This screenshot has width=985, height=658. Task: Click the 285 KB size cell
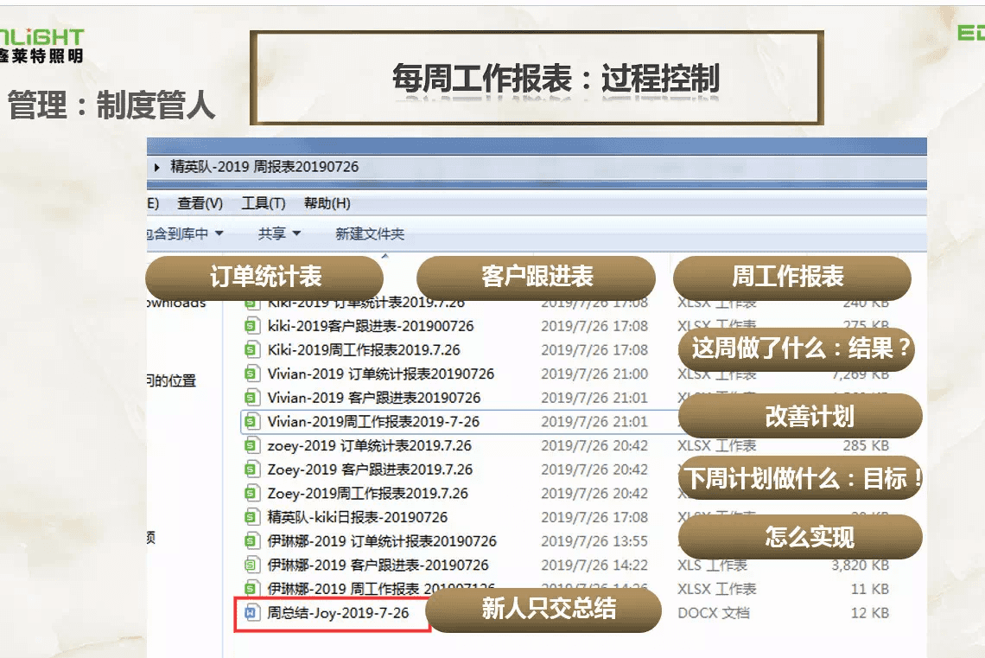(x=866, y=445)
